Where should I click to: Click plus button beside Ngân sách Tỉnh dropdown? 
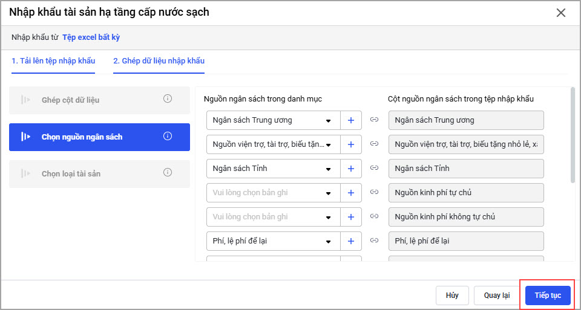click(351, 169)
